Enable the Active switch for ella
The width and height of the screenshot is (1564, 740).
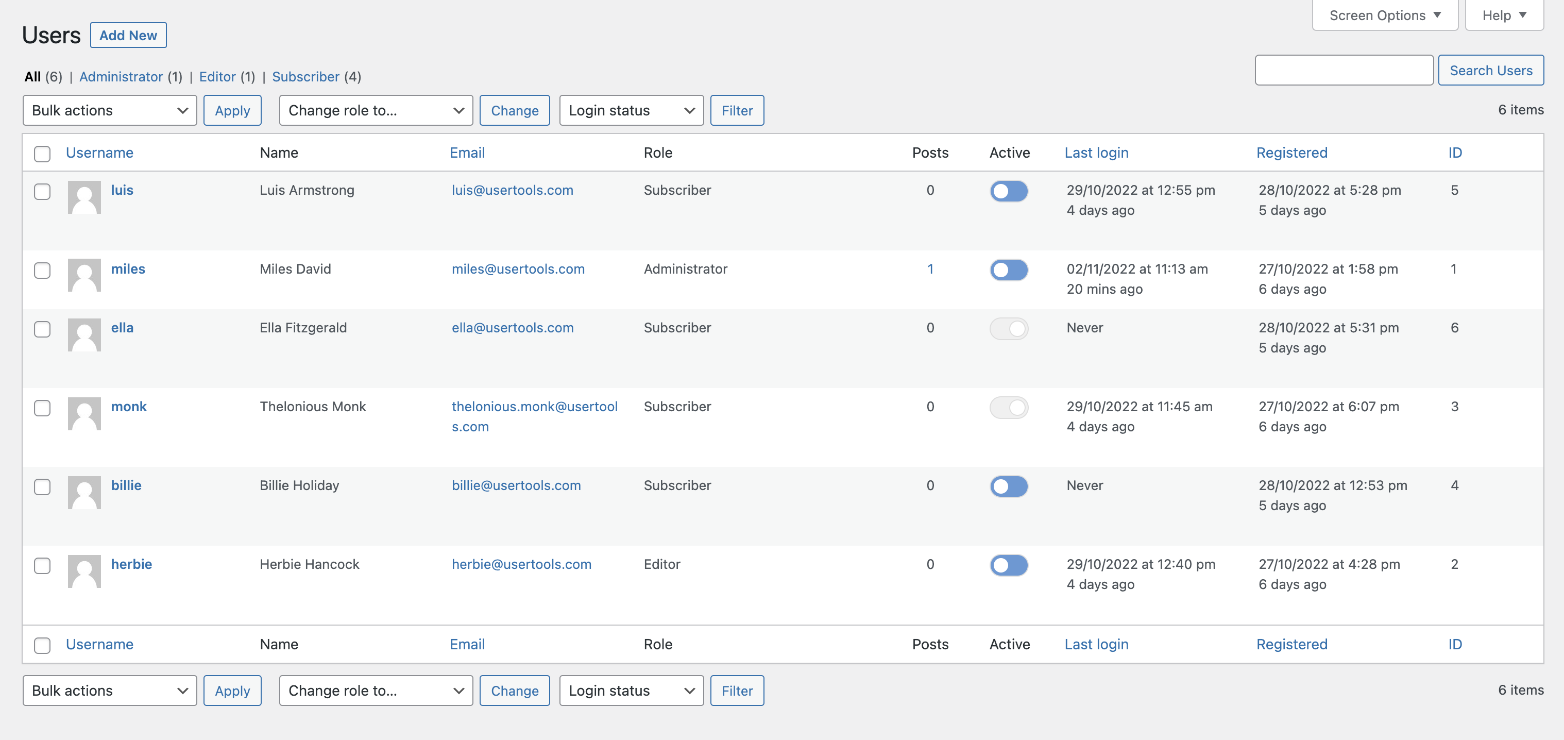pyautogui.click(x=1009, y=329)
